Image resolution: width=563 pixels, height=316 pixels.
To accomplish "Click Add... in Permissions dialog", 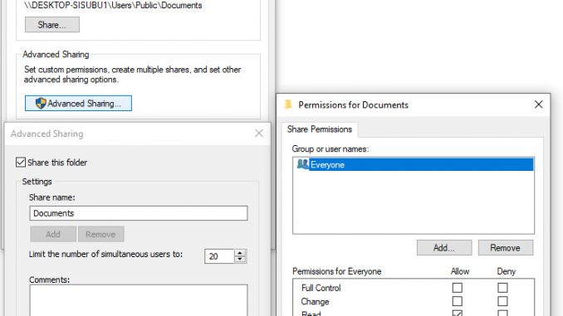I will point(444,248).
